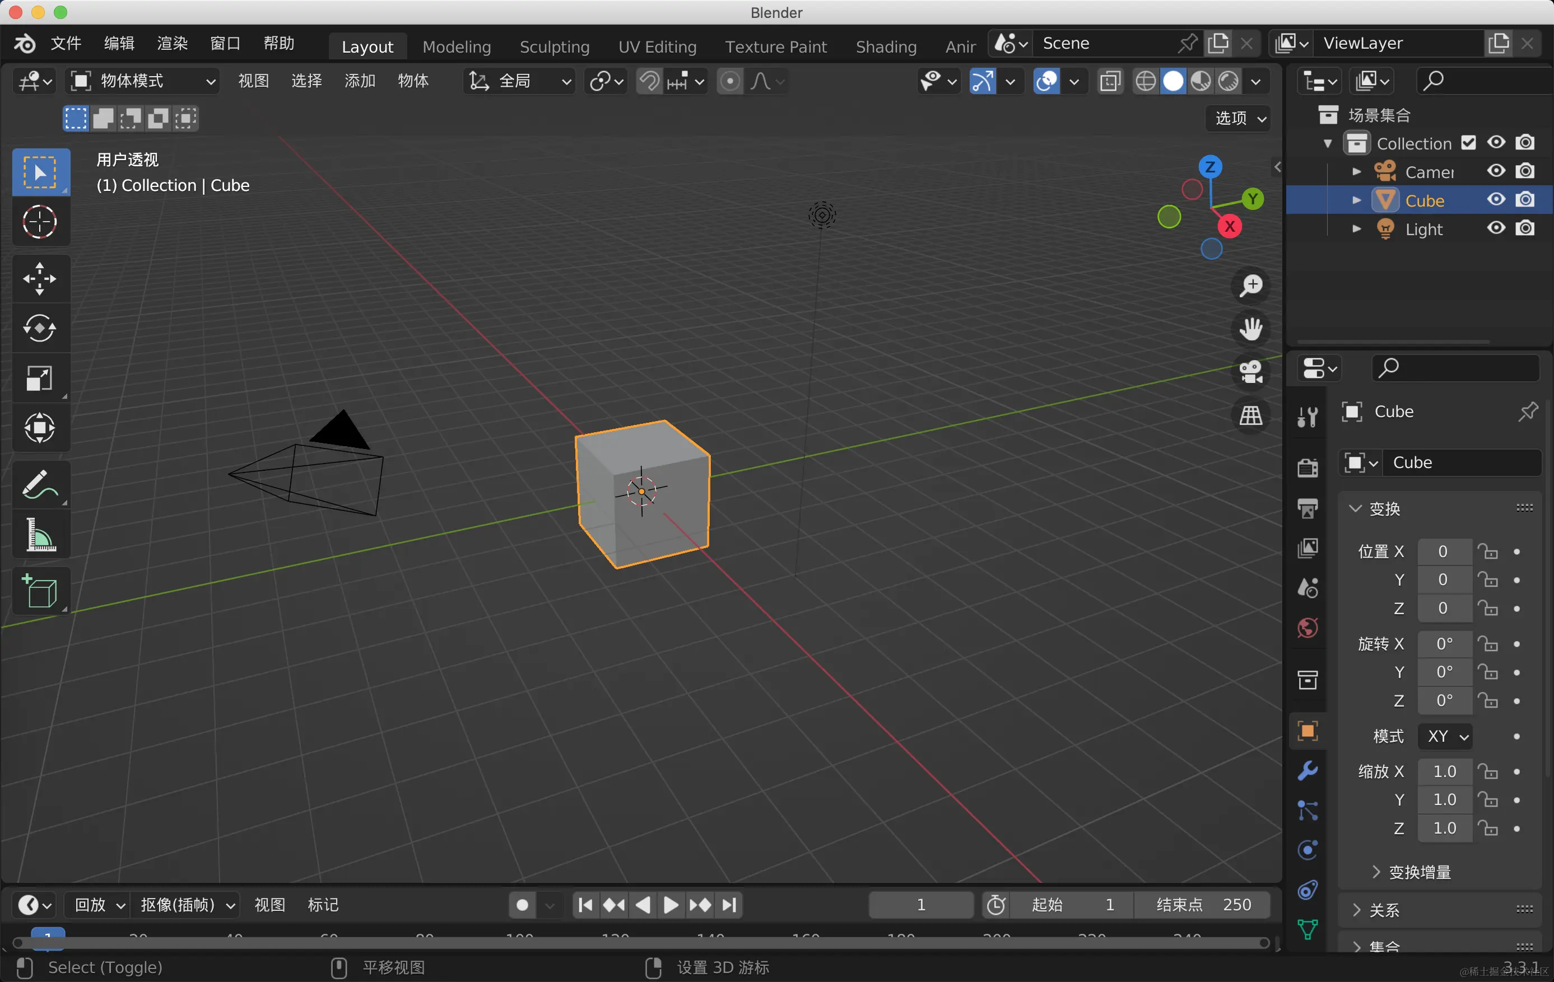Hide the Light object in outliner
The width and height of the screenshot is (1554, 982).
click(1496, 228)
